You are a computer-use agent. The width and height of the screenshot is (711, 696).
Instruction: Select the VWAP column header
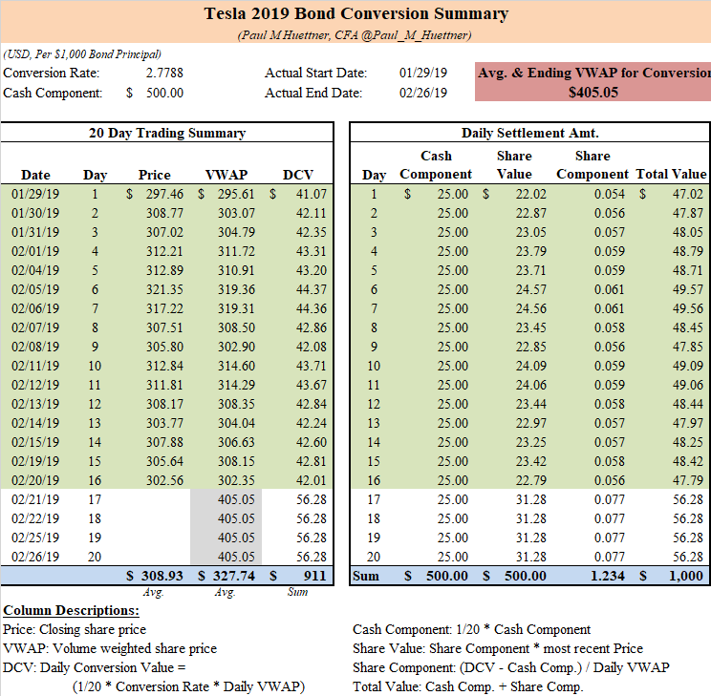click(x=226, y=175)
